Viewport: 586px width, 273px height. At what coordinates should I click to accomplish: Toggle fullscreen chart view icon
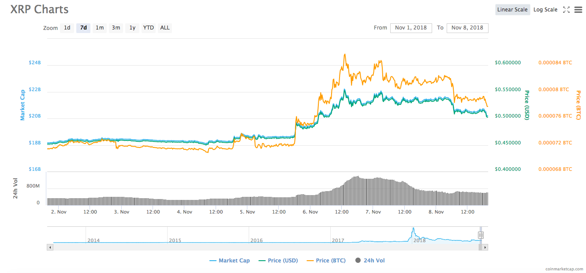pos(567,10)
